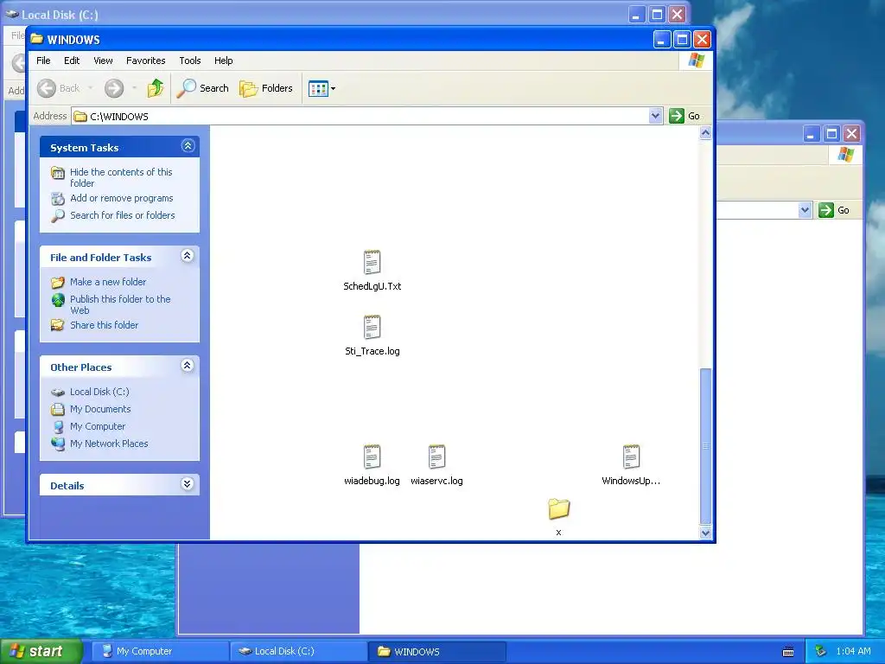Click the My Network Places icon in sidebar
Viewport: 885px width, 664px height.
pos(58,444)
